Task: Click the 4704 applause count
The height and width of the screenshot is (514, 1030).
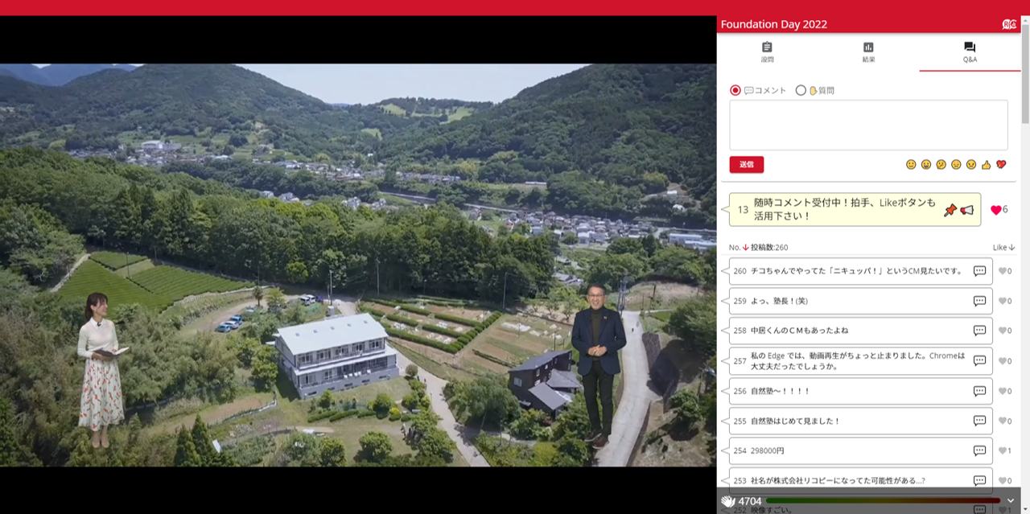Action: [749, 501]
